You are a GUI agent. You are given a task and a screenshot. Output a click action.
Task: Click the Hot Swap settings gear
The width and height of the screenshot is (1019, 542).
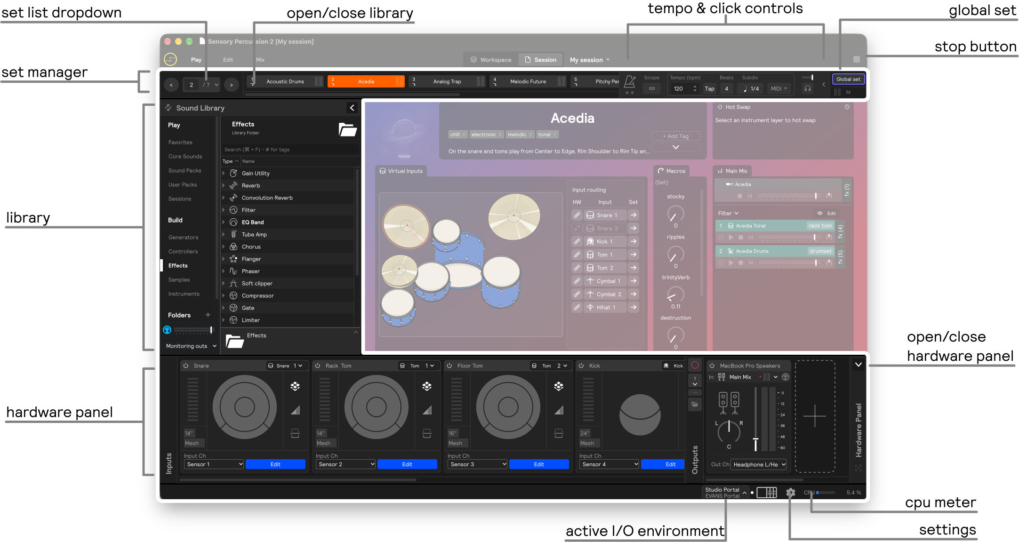tap(847, 107)
